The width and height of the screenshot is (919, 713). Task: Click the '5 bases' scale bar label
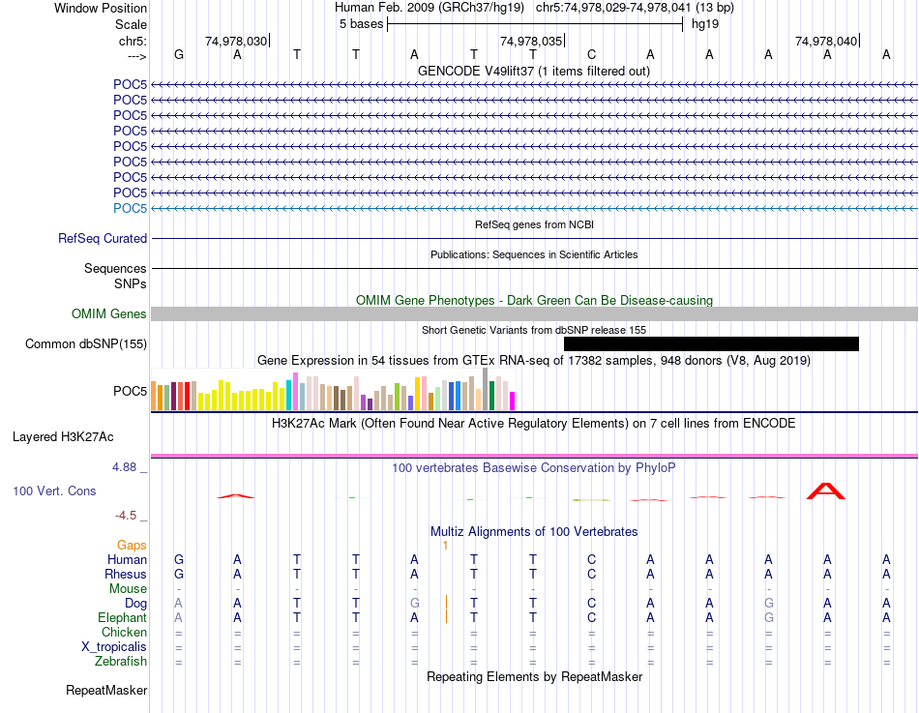pos(361,24)
